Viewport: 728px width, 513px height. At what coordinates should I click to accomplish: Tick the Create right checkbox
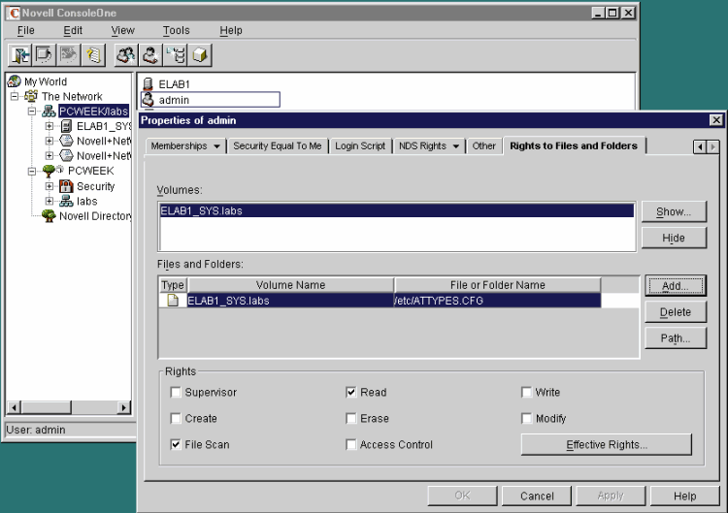click(176, 418)
